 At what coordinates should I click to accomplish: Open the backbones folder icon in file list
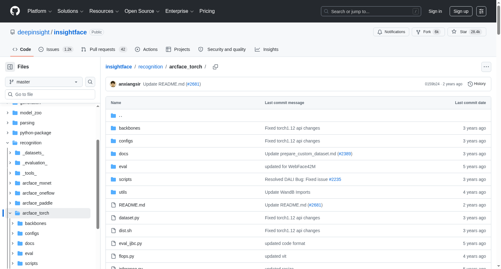[x=113, y=128]
